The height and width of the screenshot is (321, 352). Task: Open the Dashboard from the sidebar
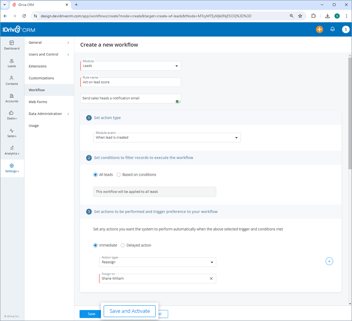[x=12, y=45]
